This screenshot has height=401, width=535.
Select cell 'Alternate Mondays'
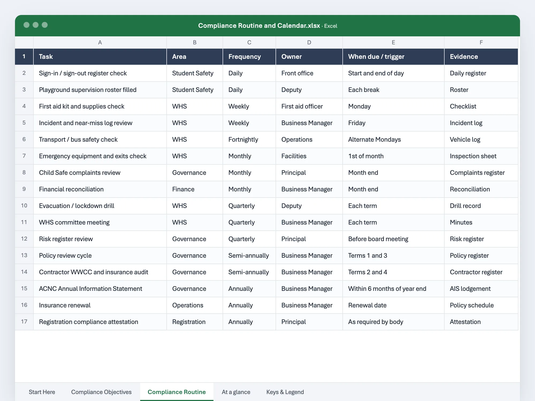click(x=393, y=140)
